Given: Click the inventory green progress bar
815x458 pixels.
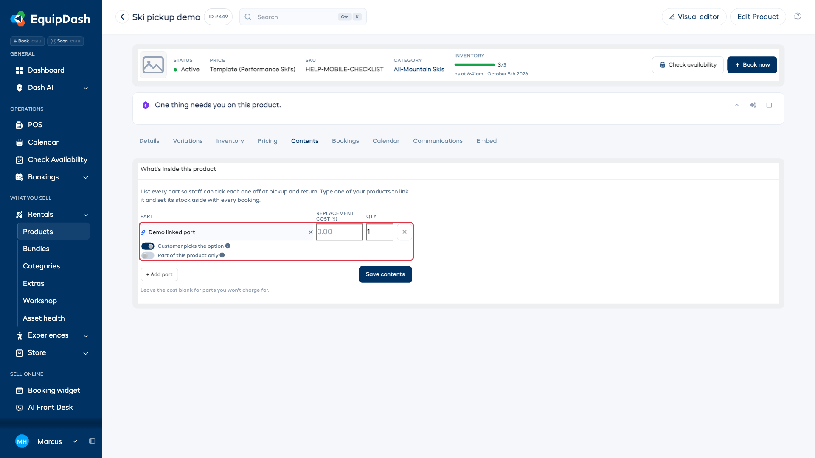Looking at the screenshot, I should point(475,65).
